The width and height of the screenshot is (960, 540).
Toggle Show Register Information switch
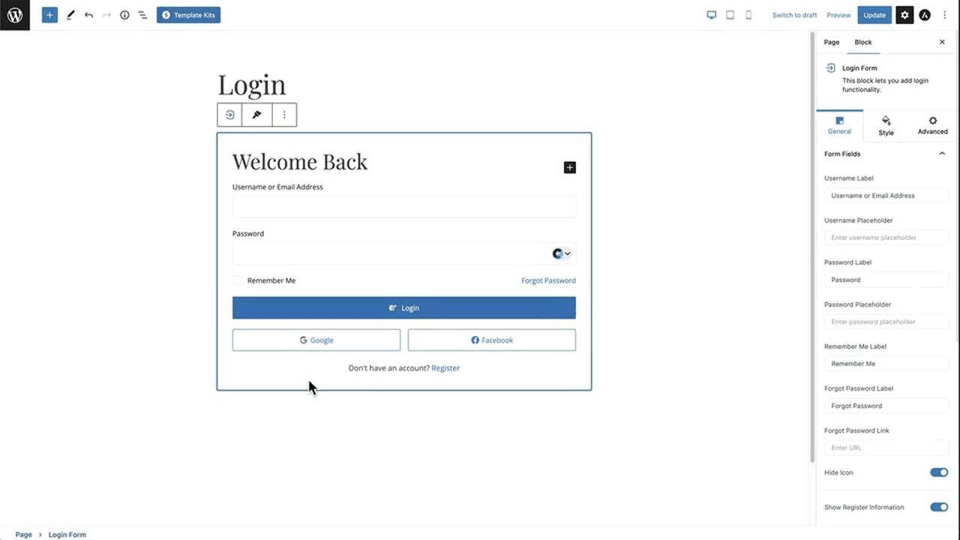point(939,507)
